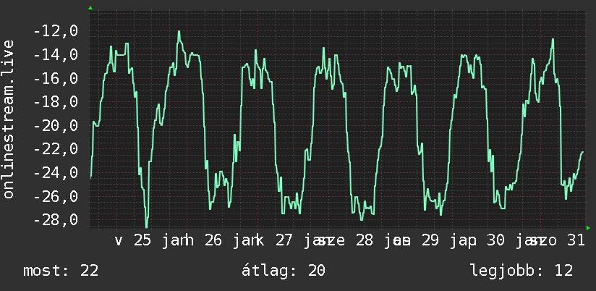This screenshot has height=291, width=596.
Task: Click the -22,0 y-axis label
Action: tap(56, 149)
